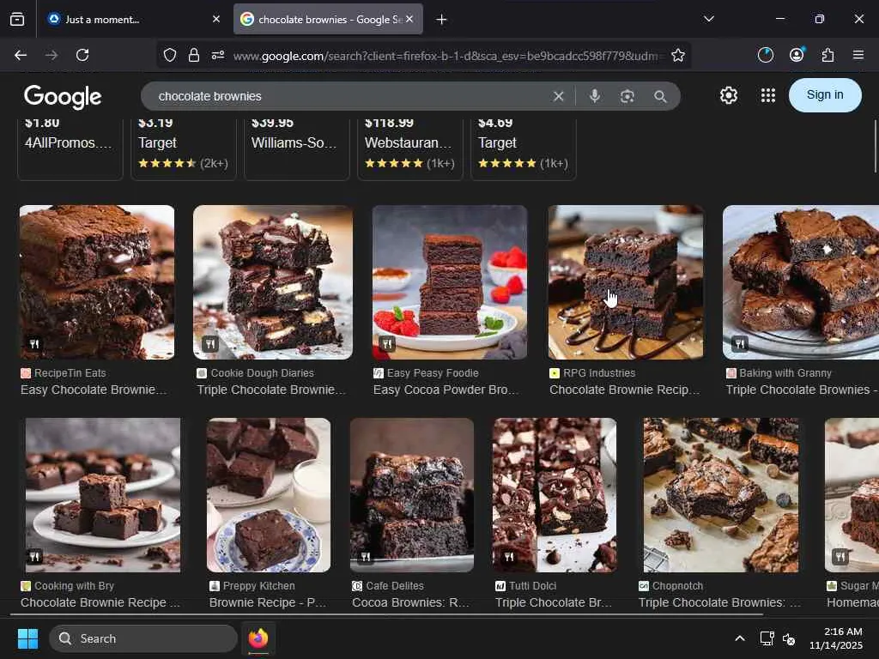This screenshot has width=879, height=659.
Task: Open the Baking with Granny brownie image
Action: point(801,281)
